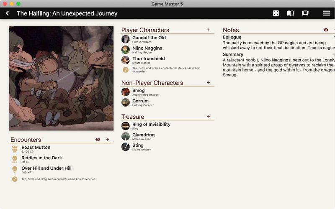Click Nilno Naggins portrait
335x209 pixels.
pyautogui.click(x=126, y=50)
